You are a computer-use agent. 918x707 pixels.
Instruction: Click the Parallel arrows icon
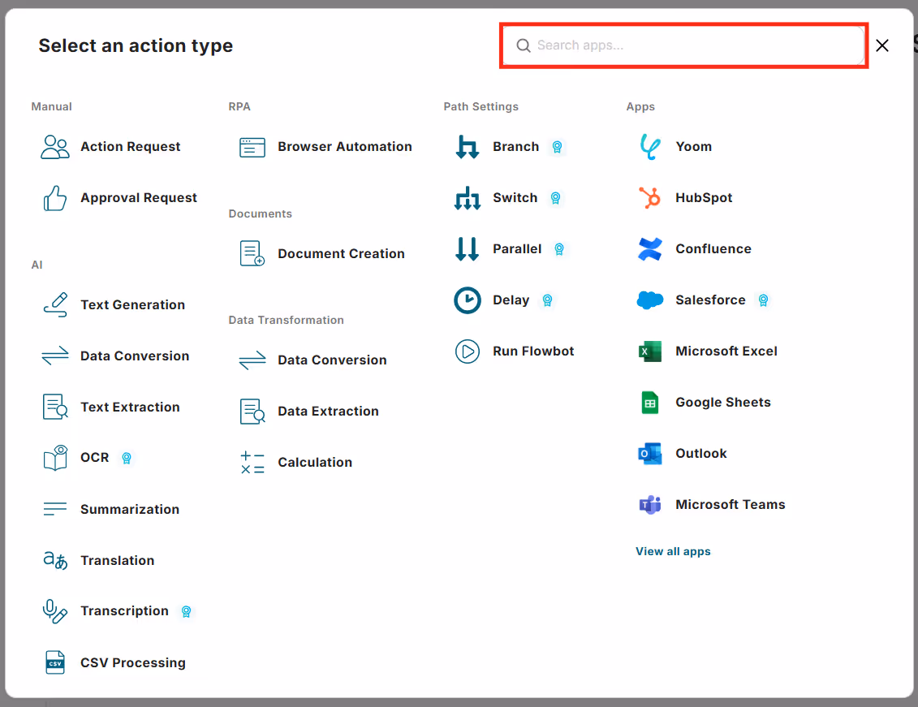468,248
